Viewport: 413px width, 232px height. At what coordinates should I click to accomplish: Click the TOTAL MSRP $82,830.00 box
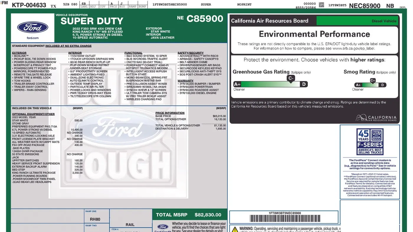190,215
